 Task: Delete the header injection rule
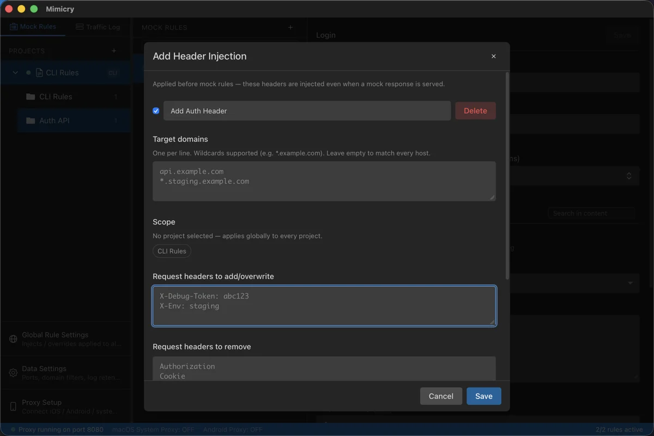475,111
